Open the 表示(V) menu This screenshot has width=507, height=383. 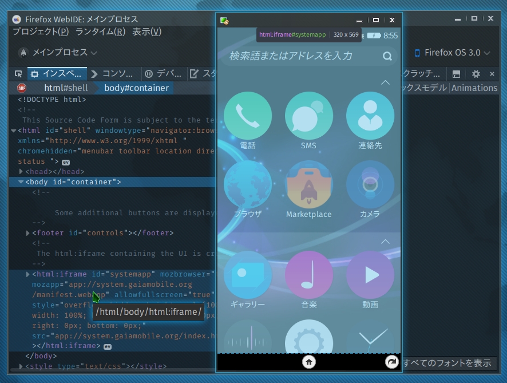[x=147, y=31]
